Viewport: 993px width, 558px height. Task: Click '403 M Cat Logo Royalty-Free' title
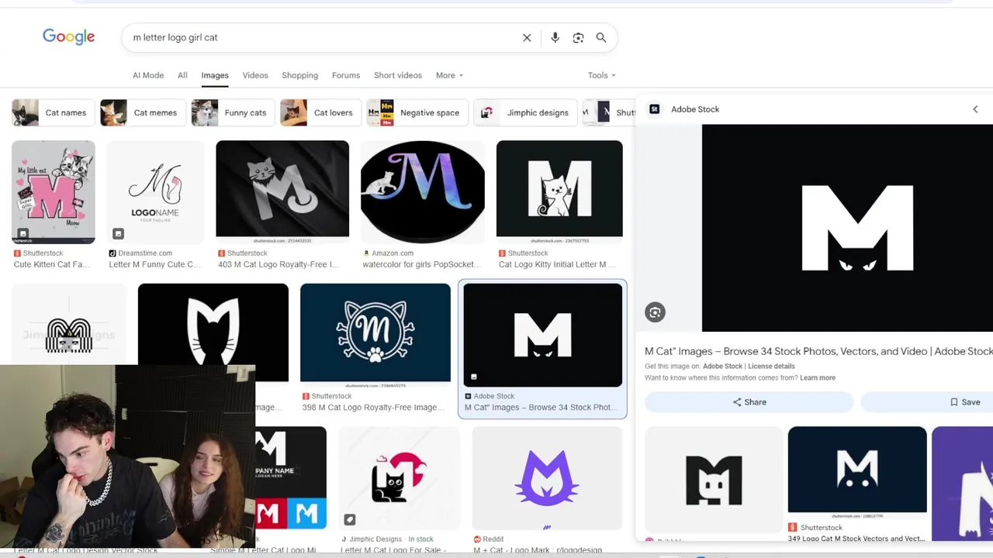click(x=279, y=264)
